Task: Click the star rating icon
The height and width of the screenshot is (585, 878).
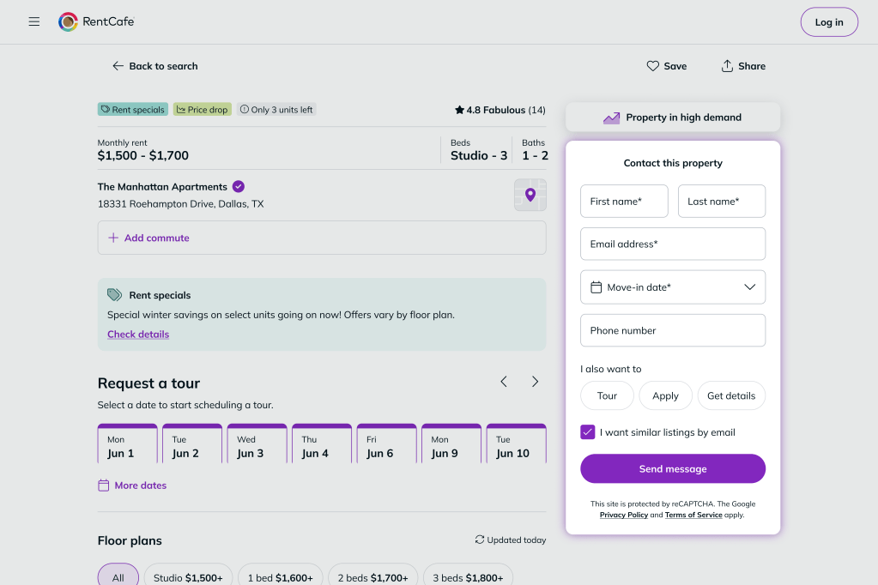Action: coord(459,110)
